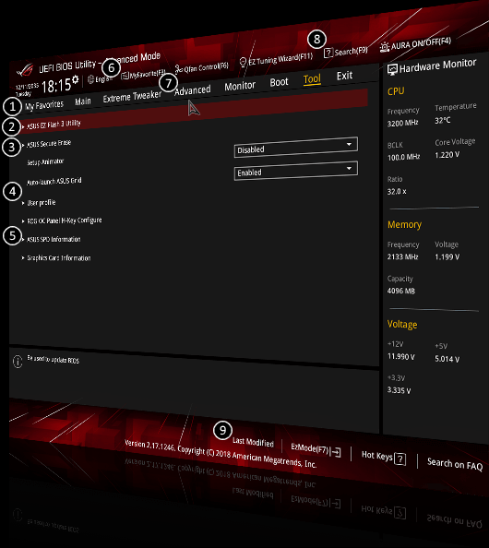Open the Extreme Tweaker tab
Viewport: 489px width, 548px height.
(x=132, y=96)
